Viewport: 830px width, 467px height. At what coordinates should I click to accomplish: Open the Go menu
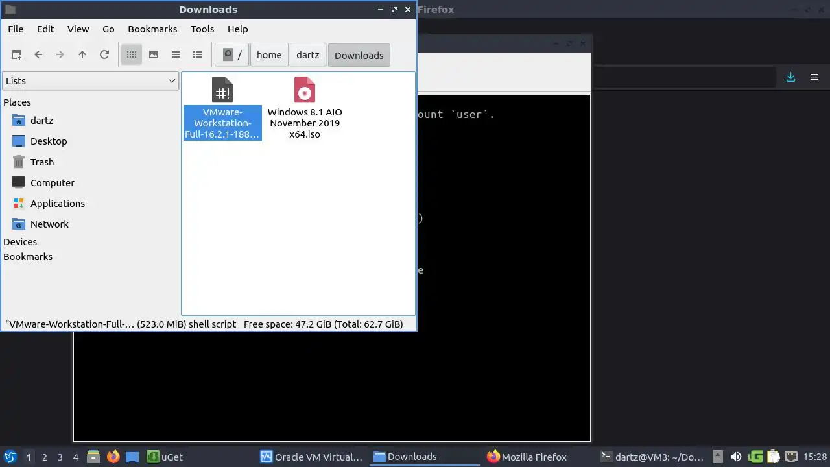(x=108, y=29)
